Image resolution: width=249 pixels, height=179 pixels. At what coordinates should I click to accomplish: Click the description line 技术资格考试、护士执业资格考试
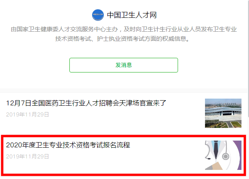tap(122, 39)
